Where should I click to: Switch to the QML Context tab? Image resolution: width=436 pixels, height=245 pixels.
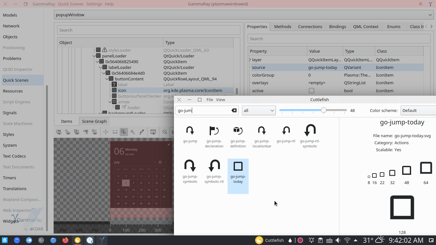tap(366, 26)
